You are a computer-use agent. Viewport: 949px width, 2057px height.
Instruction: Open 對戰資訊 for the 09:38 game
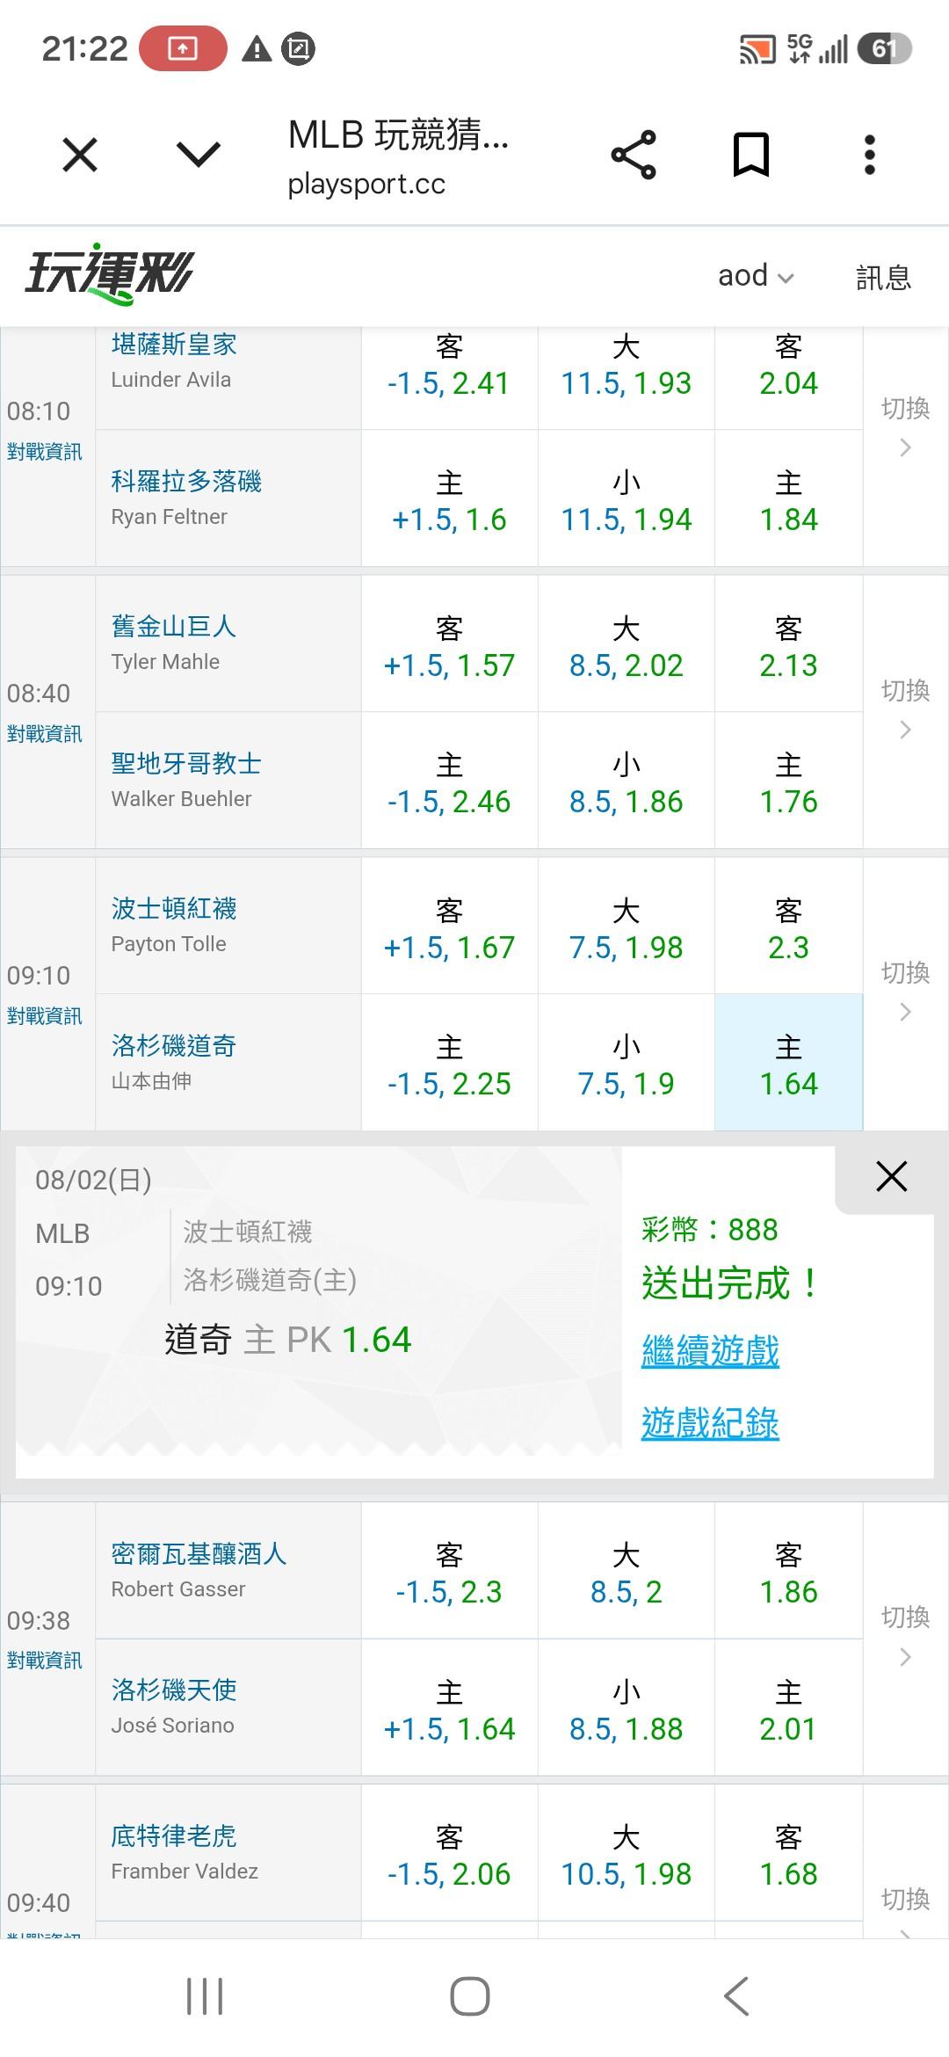[x=44, y=1660]
